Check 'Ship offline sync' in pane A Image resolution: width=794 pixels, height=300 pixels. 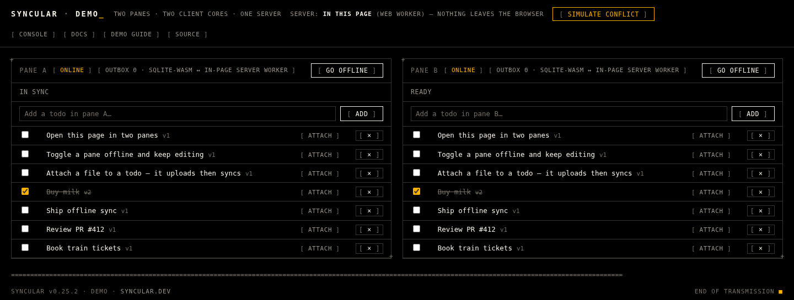(x=25, y=210)
